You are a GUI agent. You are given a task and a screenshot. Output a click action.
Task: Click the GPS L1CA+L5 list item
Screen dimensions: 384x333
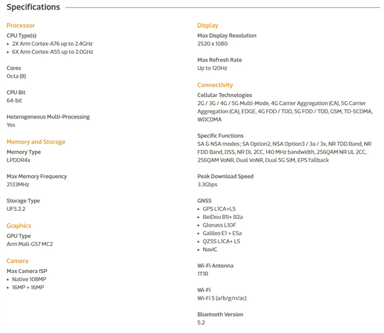[219, 209]
